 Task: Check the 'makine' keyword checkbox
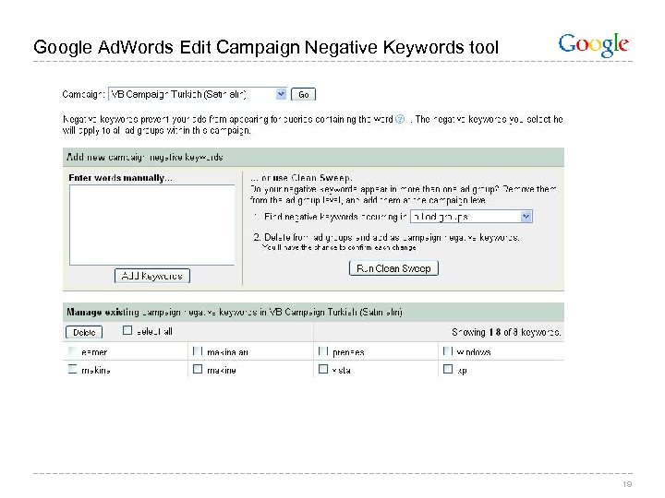coord(198,369)
